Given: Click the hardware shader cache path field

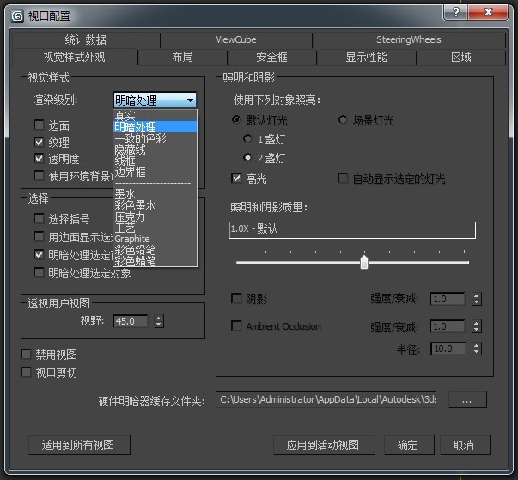Looking at the screenshot, I should [326, 400].
